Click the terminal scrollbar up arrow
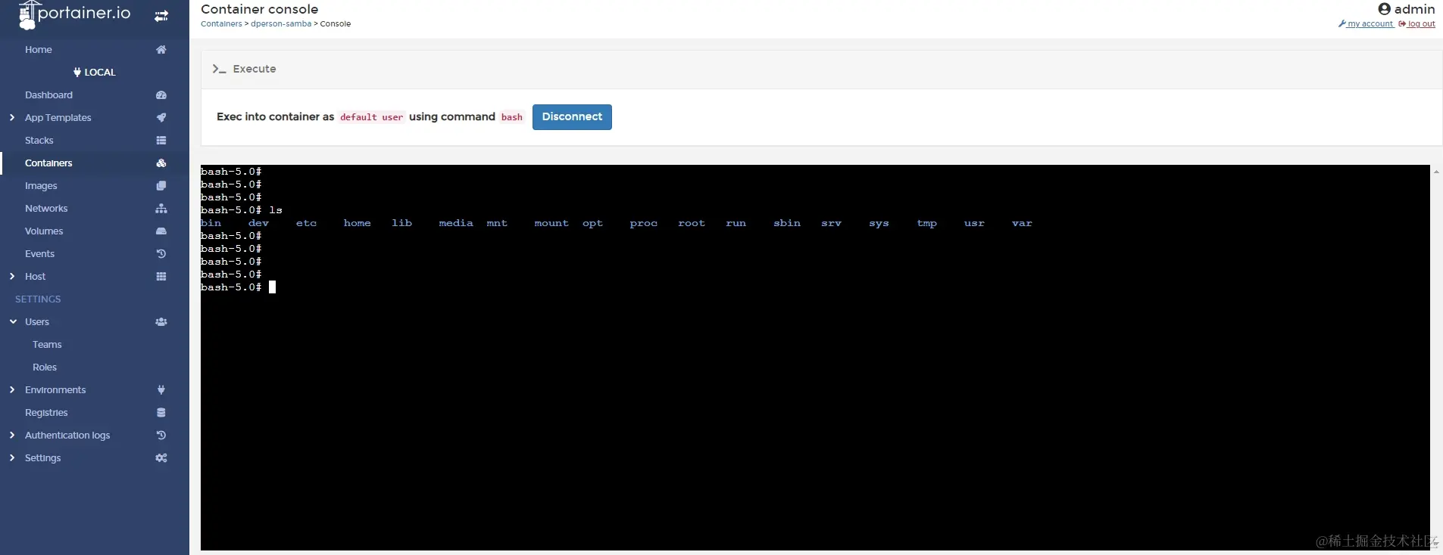Viewport: 1443px width, 555px height. click(x=1436, y=172)
